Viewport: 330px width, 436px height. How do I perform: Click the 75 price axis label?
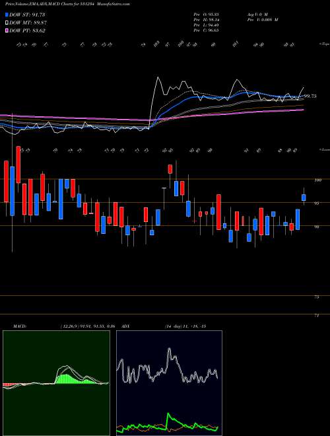point(317,297)
